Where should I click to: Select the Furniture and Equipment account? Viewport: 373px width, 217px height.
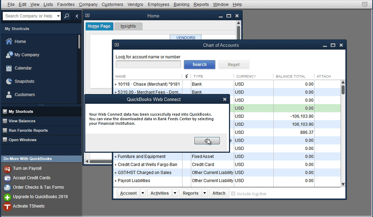[227, 157]
